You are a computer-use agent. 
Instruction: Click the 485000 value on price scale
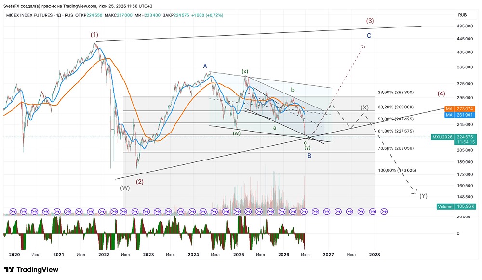[x=465, y=26]
